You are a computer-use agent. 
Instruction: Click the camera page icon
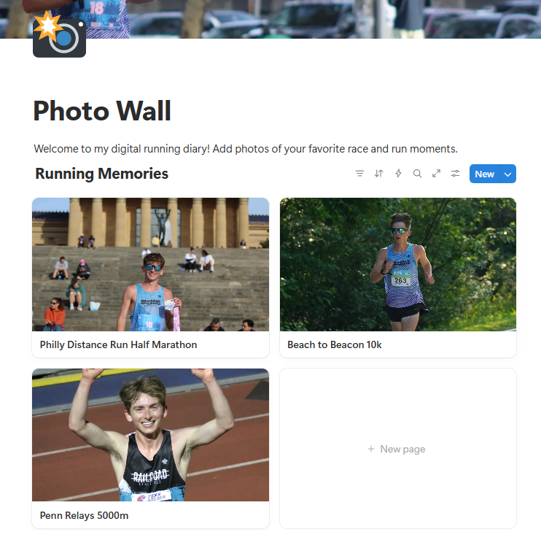[x=59, y=34]
